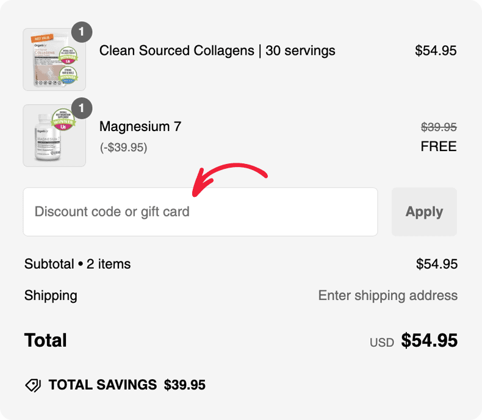482x420 pixels.
Task: Click the crossed-out $39.95 price
Action: pyautogui.click(x=439, y=127)
